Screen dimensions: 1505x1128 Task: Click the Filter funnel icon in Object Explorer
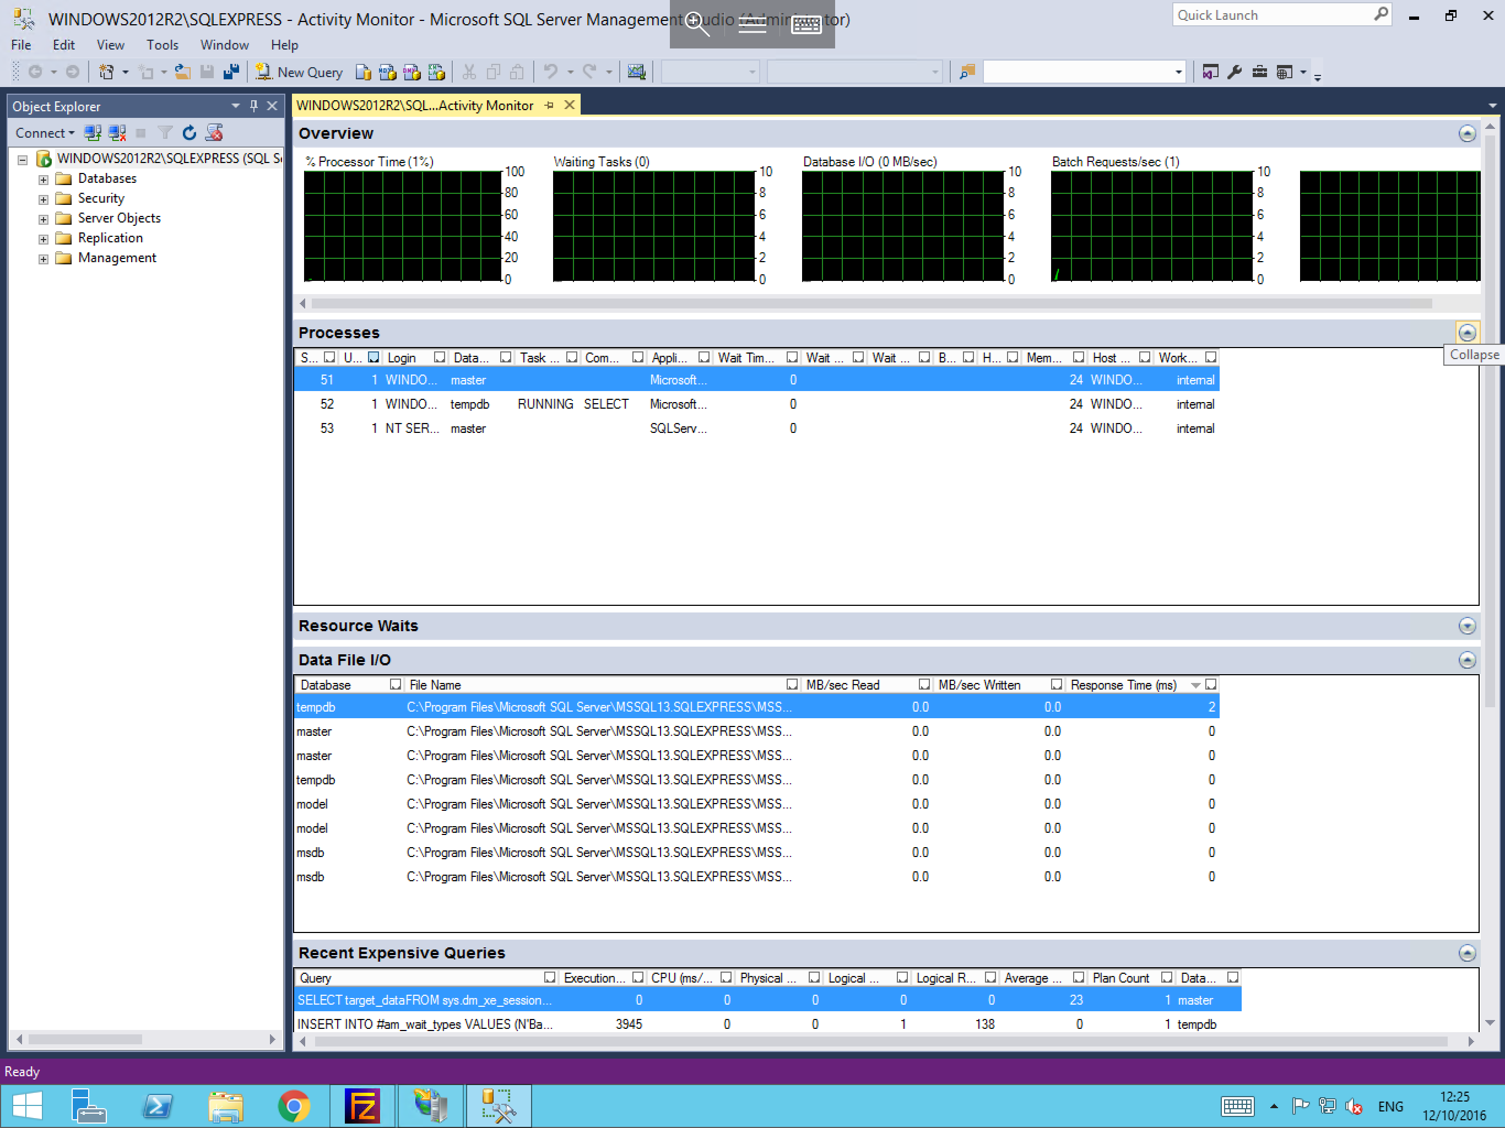(x=165, y=133)
